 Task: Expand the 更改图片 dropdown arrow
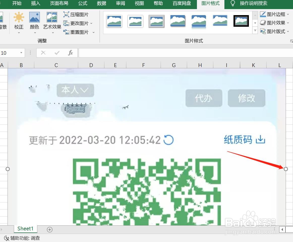click(x=91, y=23)
